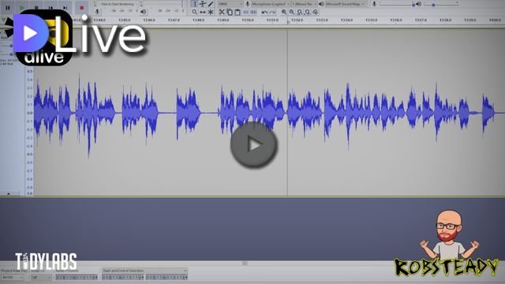Click the Audacity Pause transport button
The image size is (505, 284).
(8, 7)
